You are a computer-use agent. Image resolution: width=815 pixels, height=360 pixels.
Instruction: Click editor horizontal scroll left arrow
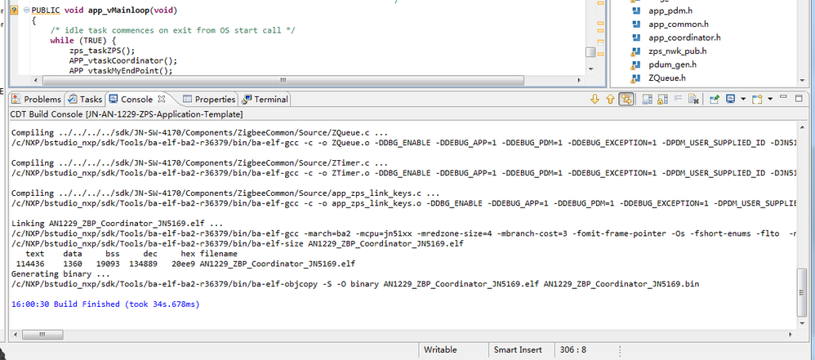[x=35, y=81]
